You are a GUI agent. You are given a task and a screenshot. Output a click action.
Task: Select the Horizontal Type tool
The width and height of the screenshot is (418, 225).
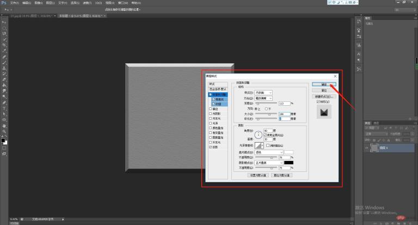(4, 108)
